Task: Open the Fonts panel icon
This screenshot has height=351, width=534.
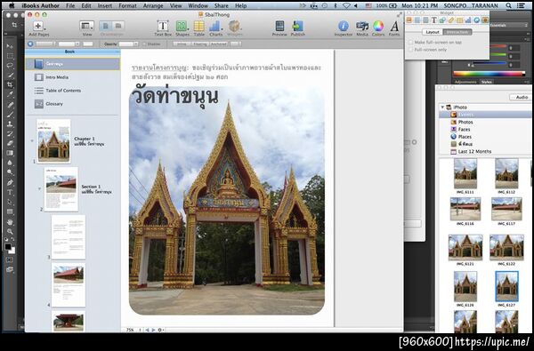Action: tap(394, 28)
